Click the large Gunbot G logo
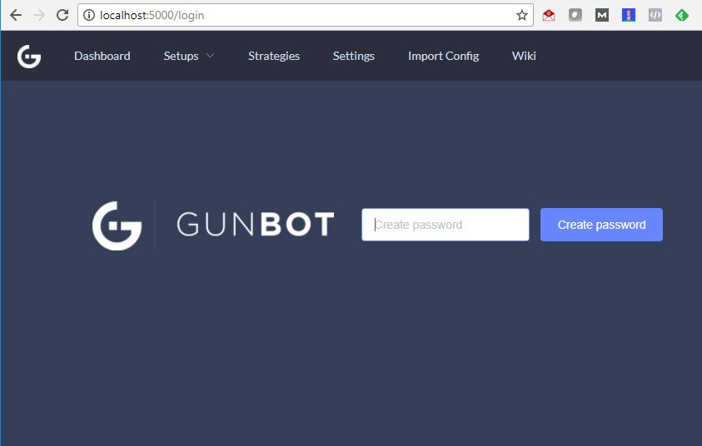Viewport: 702px width, 446px height. [117, 225]
